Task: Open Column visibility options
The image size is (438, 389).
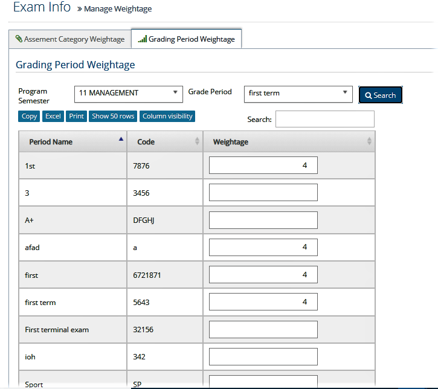Action: click(x=167, y=116)
